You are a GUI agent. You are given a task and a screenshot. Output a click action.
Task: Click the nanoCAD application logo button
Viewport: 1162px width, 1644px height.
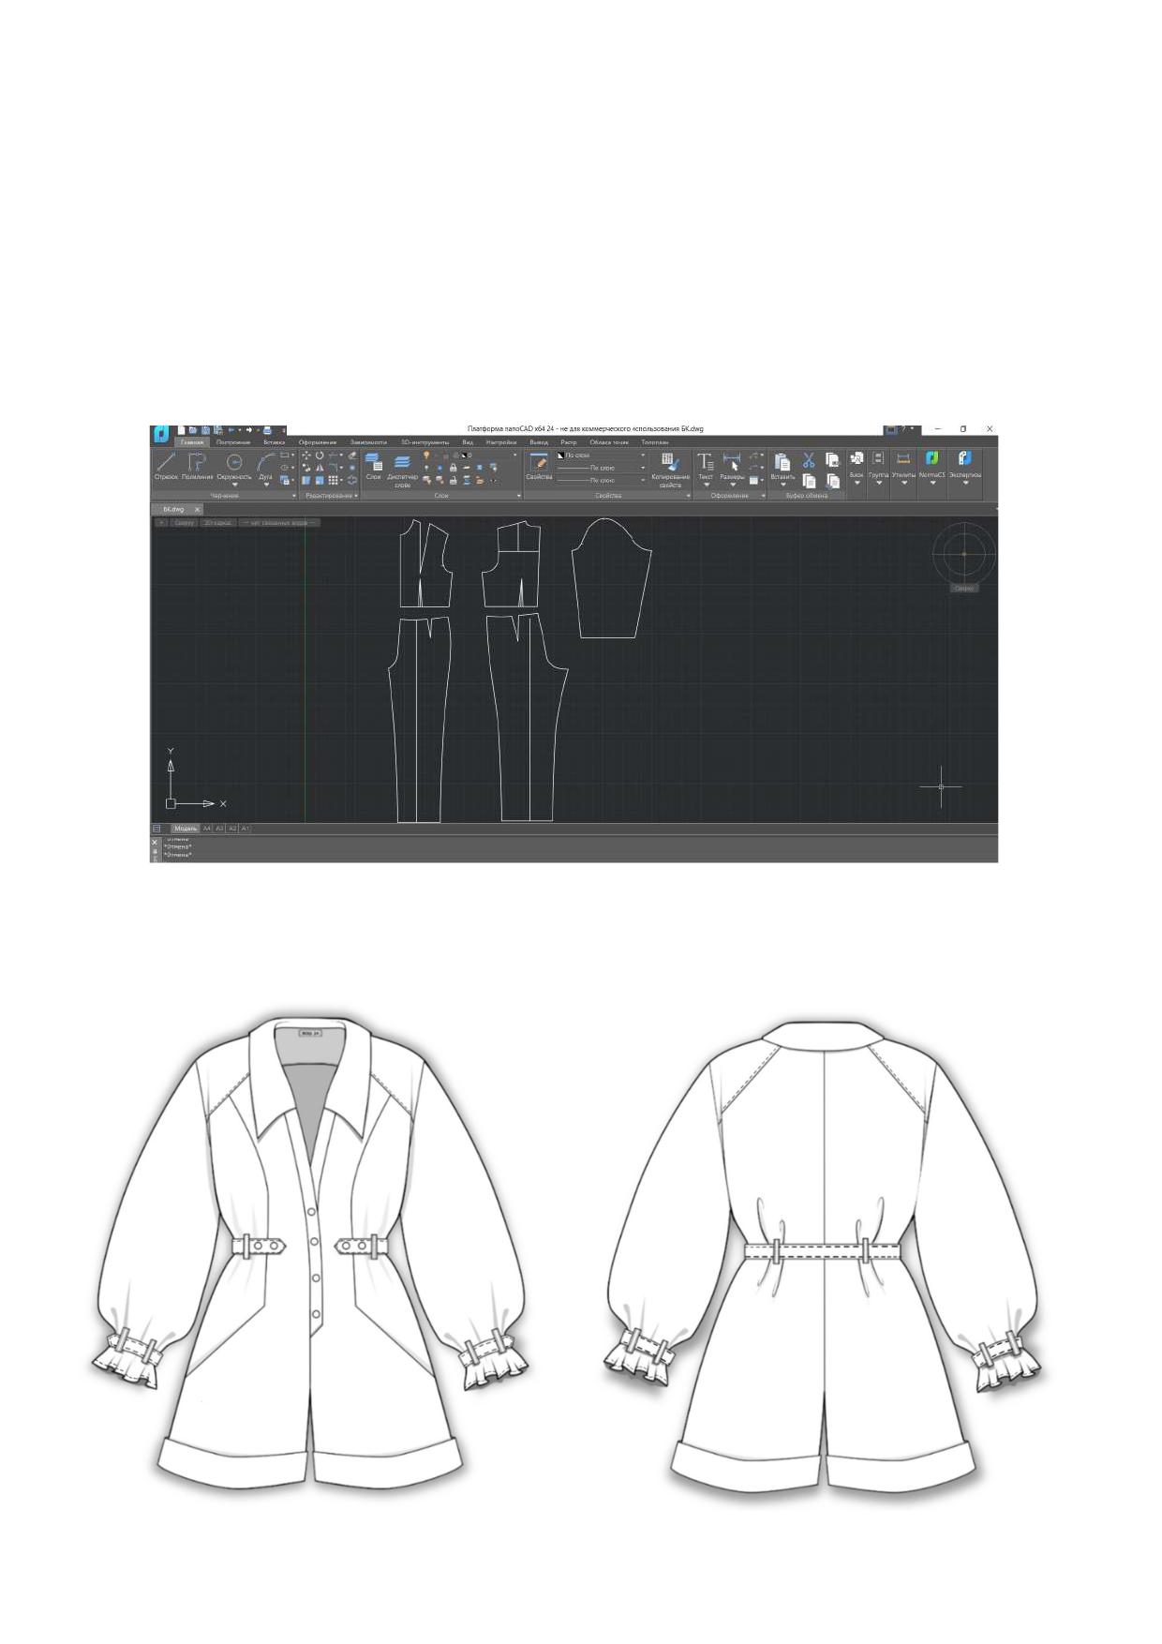(x=161, y=434)
